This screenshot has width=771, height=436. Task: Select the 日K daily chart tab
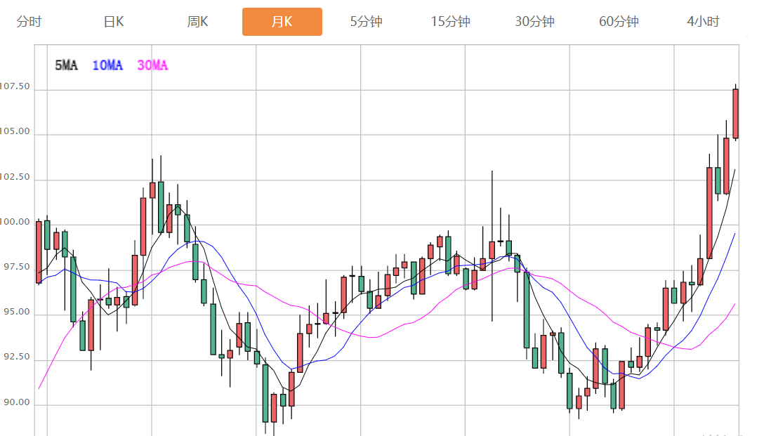113,22
